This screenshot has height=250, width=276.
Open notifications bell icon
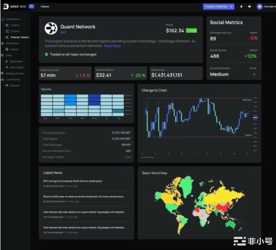pos(241,7)
